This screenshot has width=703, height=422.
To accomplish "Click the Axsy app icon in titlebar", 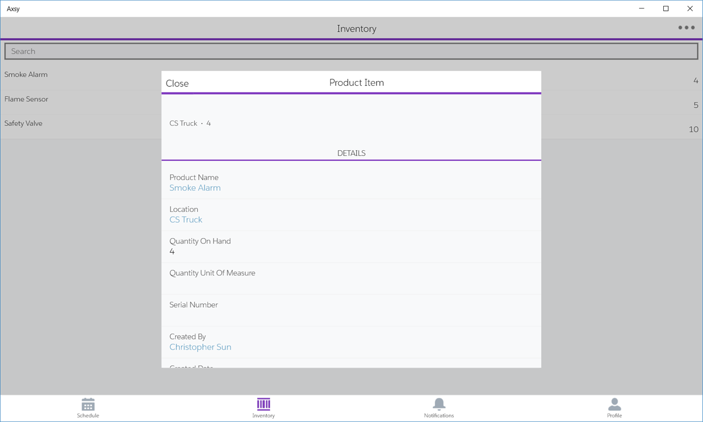I will (13, 8).
